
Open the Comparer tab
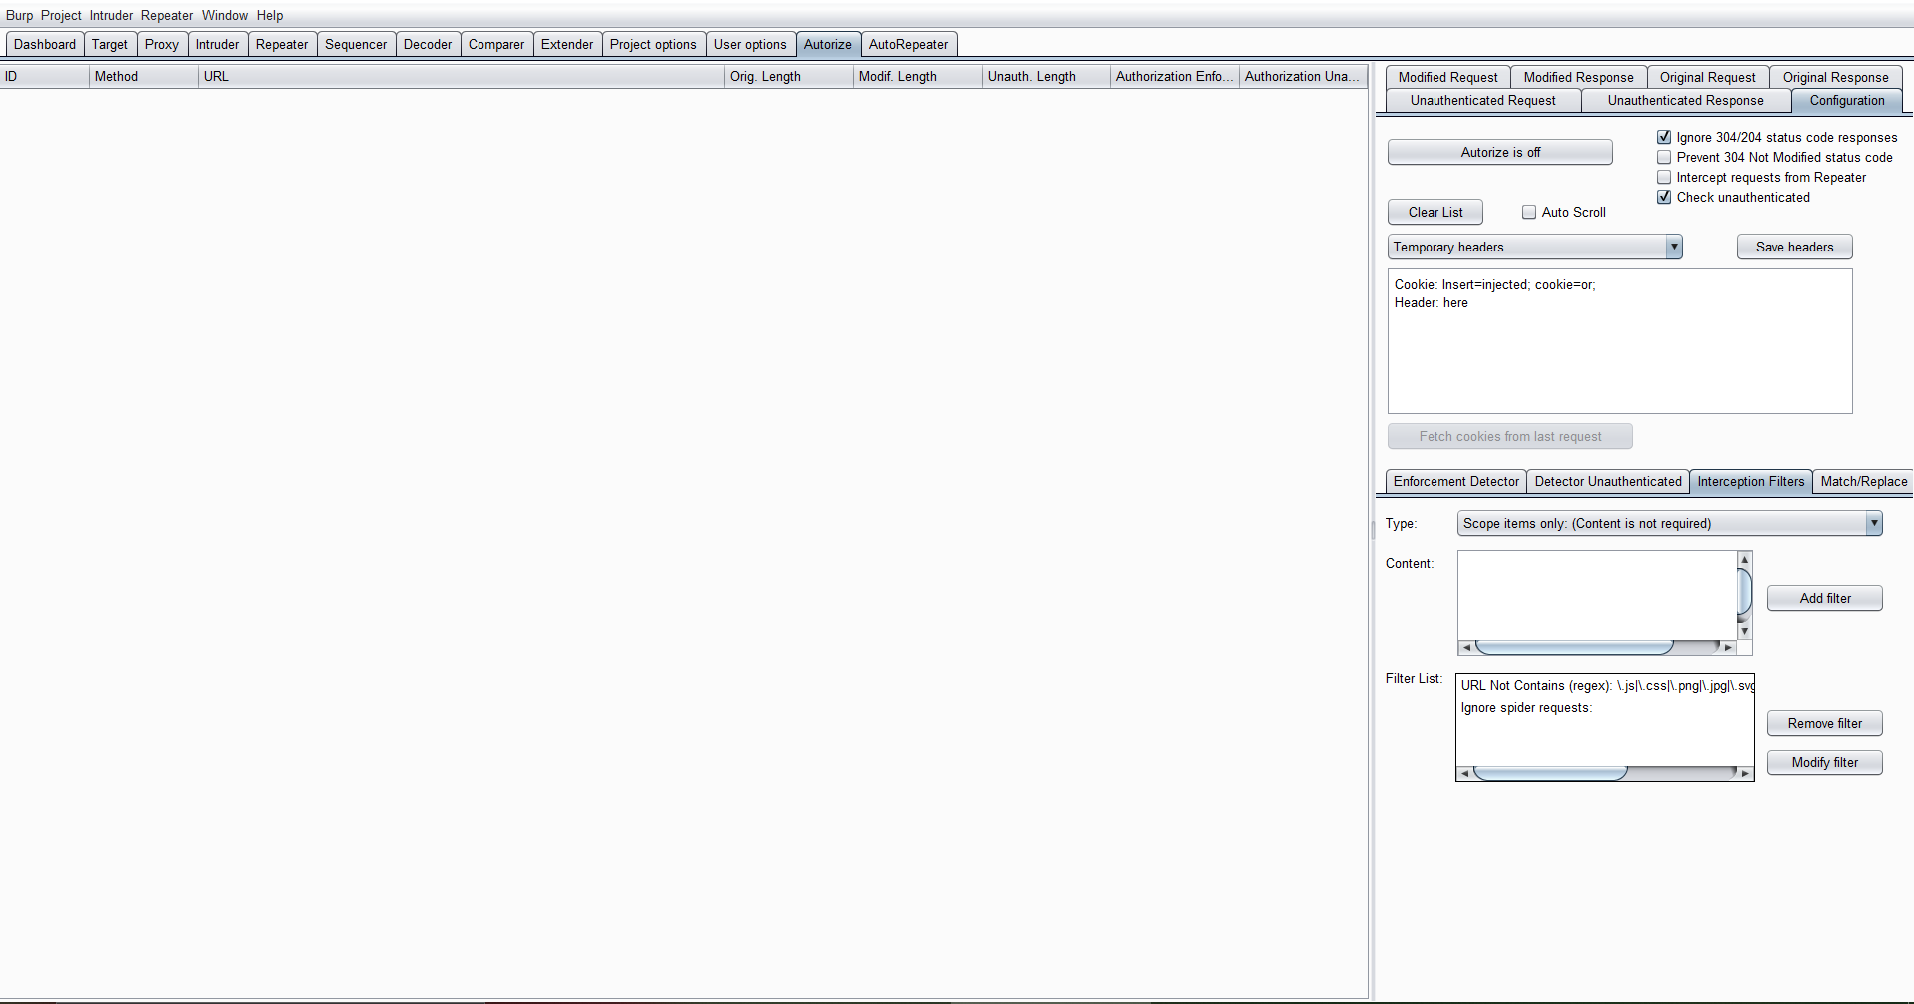496,44
